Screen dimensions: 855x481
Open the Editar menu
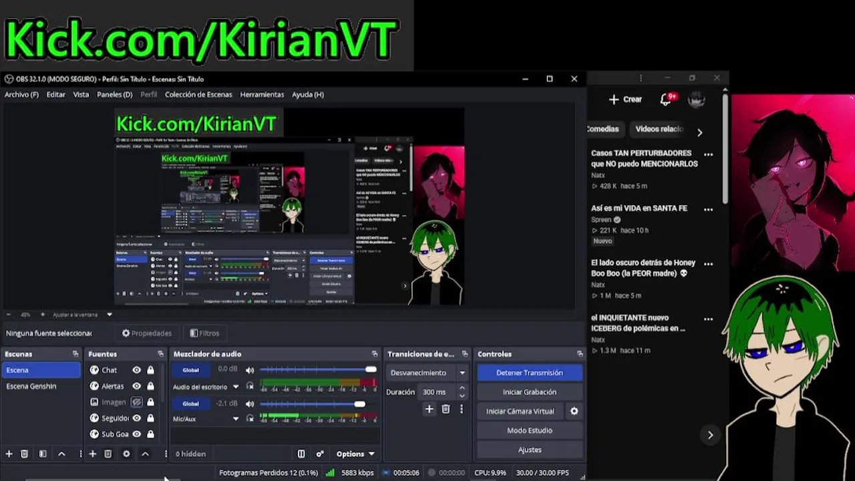[55, 95]
